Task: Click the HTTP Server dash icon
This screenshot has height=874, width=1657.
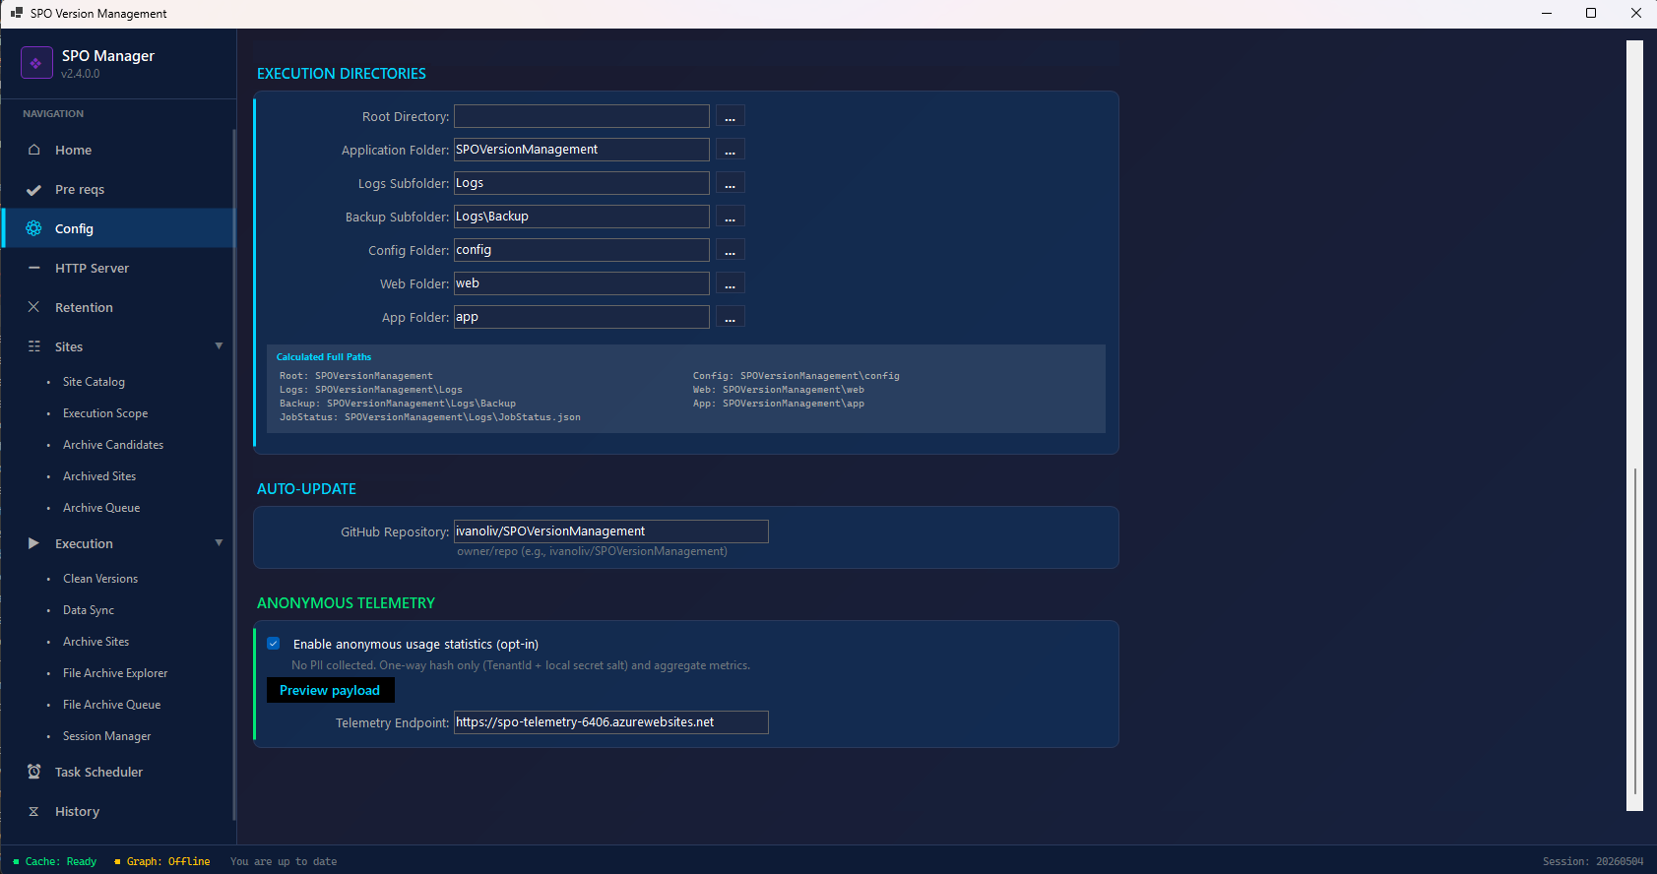Action: pyautogui.click(x=34, y=268)
